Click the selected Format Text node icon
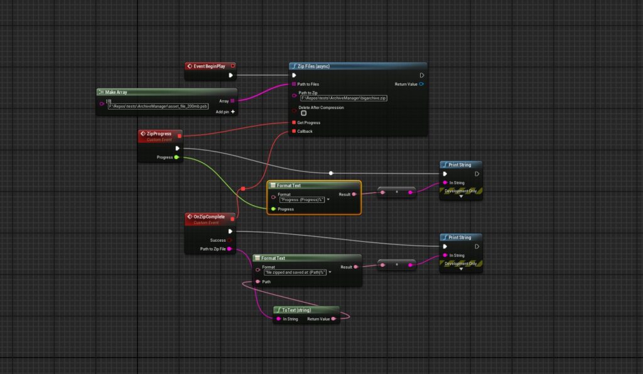This screenshot has width=643, height=374. coord(273,185)
